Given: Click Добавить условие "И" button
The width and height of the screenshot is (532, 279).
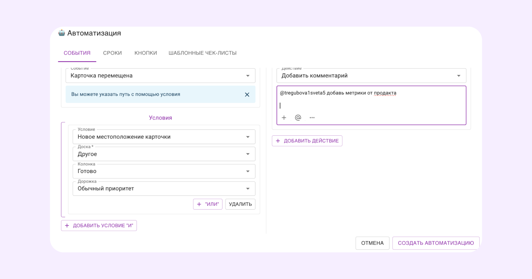Looking at the screenshot, I should (x=99, y=226).
